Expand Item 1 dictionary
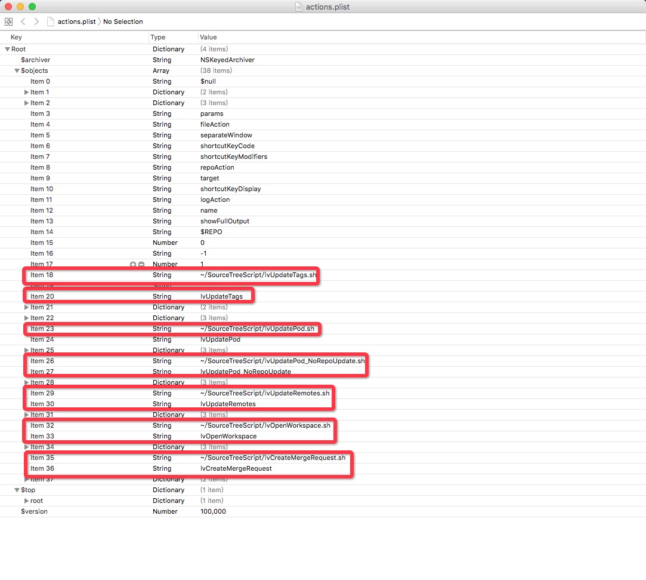 coord(26,92)
